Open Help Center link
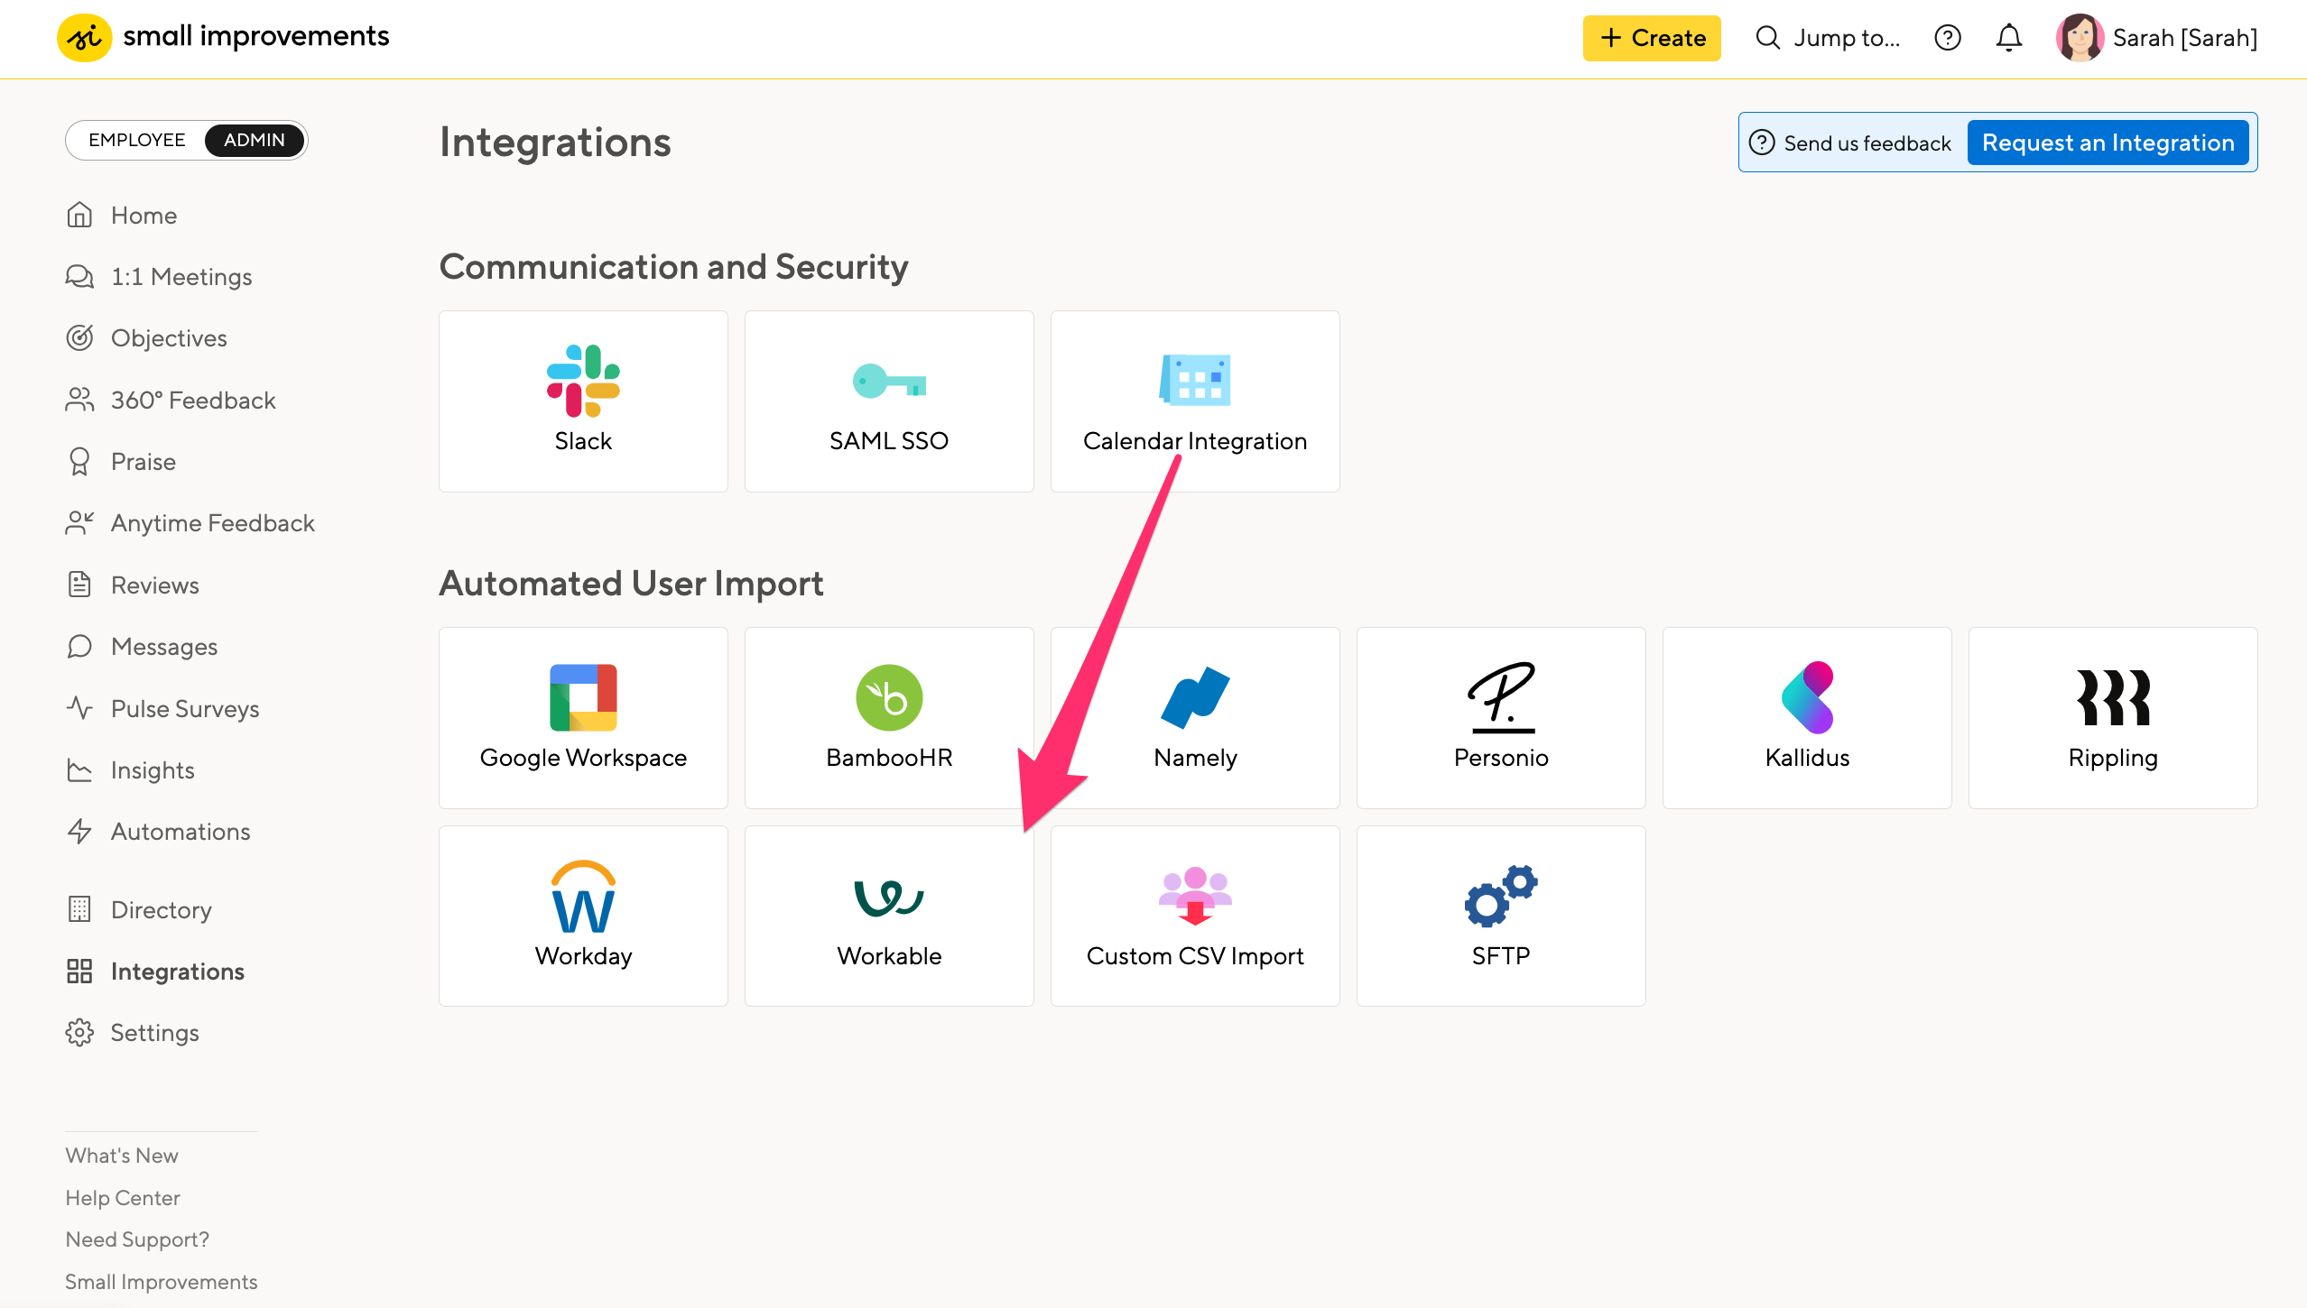2307x1308 pixels. pyautogui.click(x=122, y=1198)
